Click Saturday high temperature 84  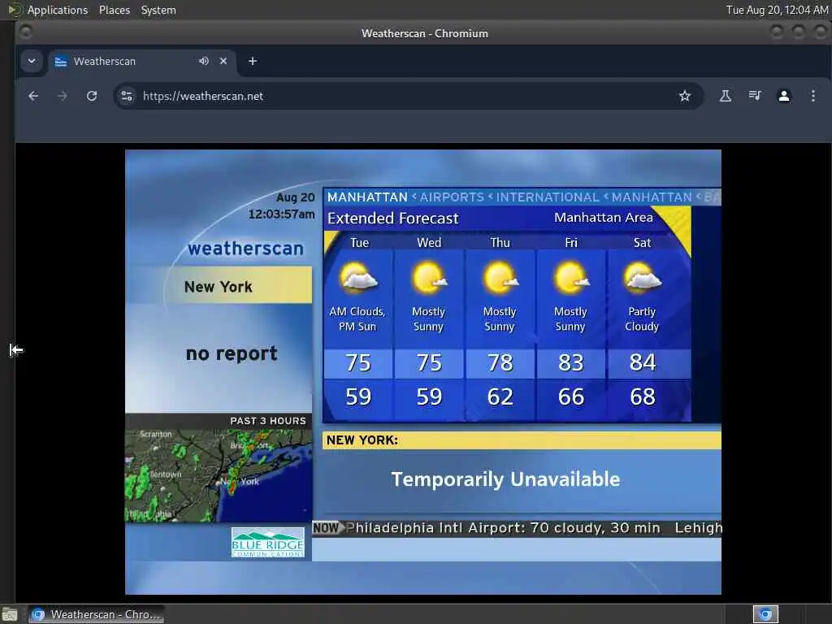[x=643, y=362]
